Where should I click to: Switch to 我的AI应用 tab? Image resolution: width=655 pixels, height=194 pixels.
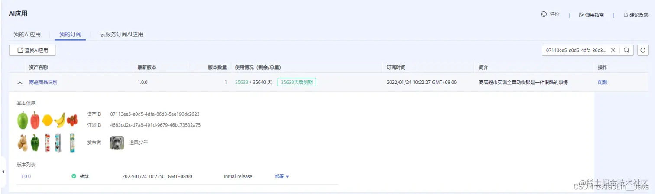[x=27, y=34]
